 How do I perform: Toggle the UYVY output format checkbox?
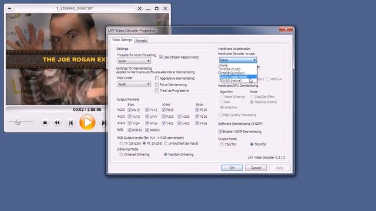(147, 117)
